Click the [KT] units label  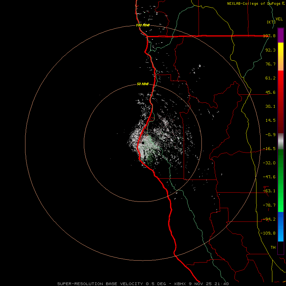271,22
